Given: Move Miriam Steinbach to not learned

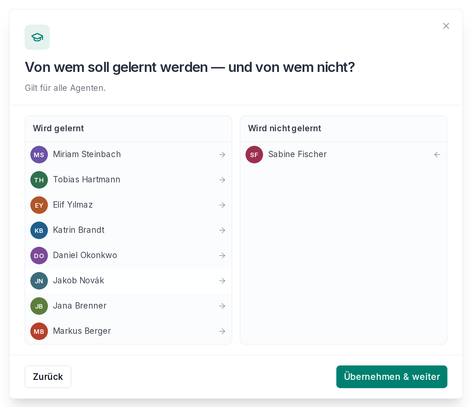Looking at the screenshot, I should tap(222, 155).
